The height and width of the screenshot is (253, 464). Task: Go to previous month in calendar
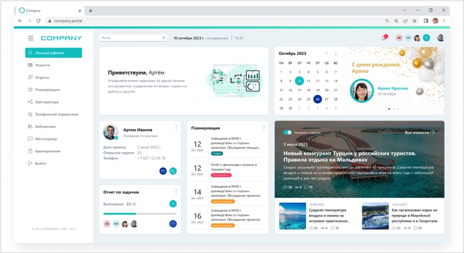[x=326, y=54]
